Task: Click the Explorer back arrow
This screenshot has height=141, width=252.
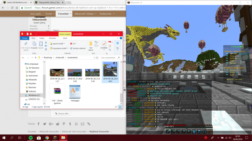Action: pyautogui.click(x=23, y=58)
